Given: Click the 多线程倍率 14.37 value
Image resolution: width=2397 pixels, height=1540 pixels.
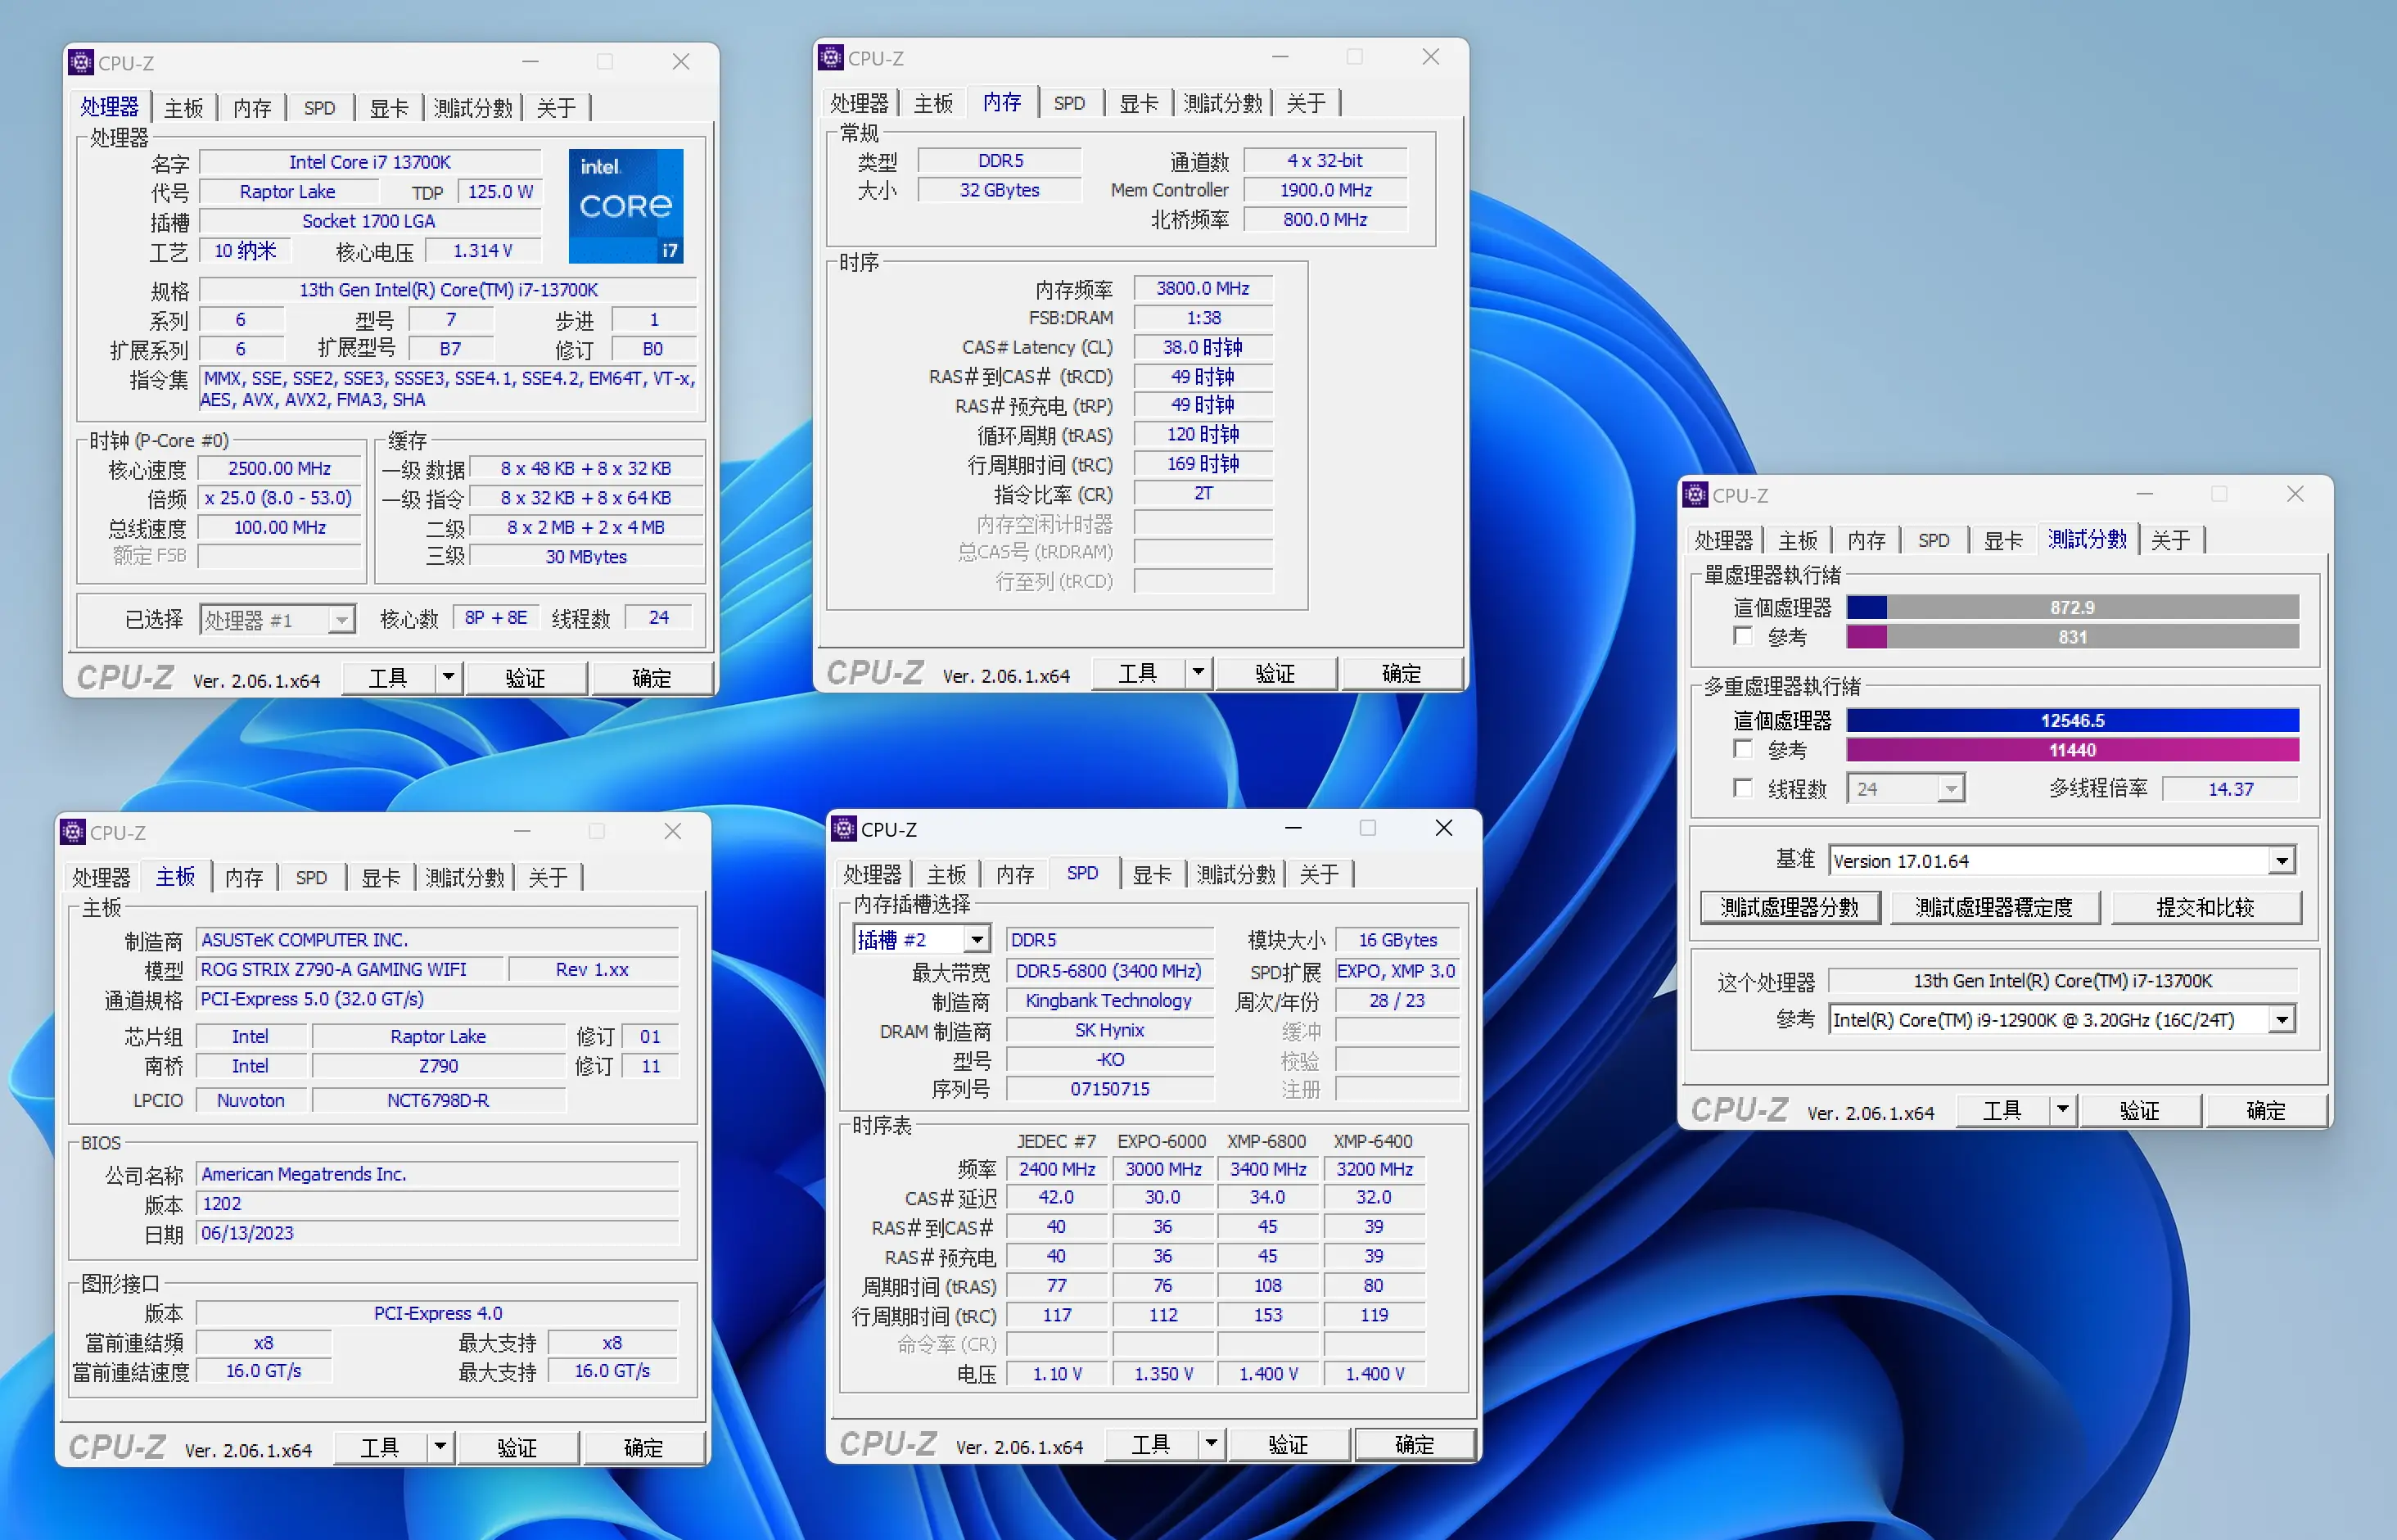Looking at the screenshot, I should click(x=2230, y=789).
